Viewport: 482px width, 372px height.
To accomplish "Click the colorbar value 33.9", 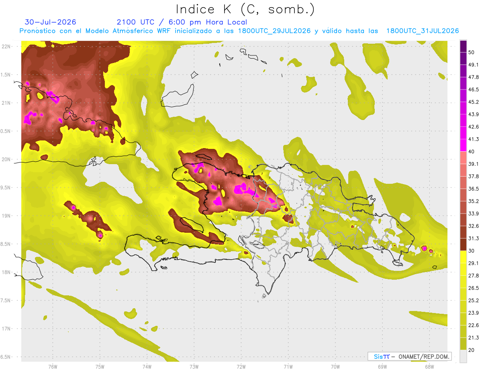I will 474,213.
